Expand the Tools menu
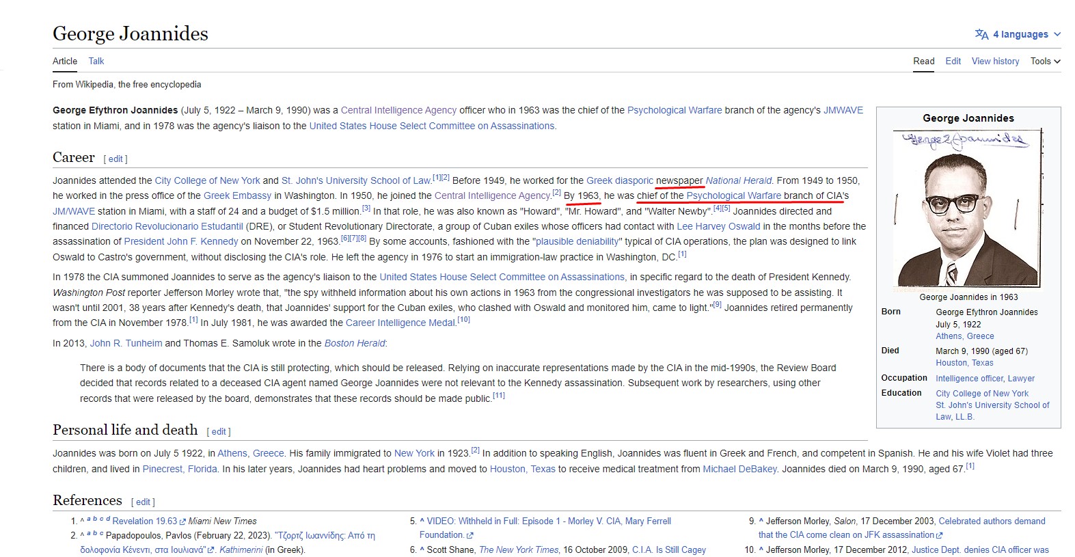1075x557 pixels. [x=1045, y=61]
